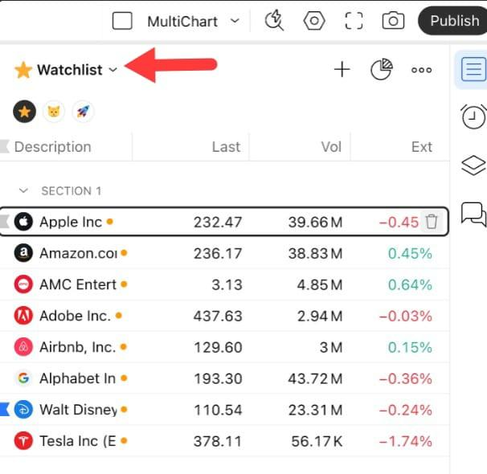
Task: Sort by the Last column header
Action: (x=225, y=147)
